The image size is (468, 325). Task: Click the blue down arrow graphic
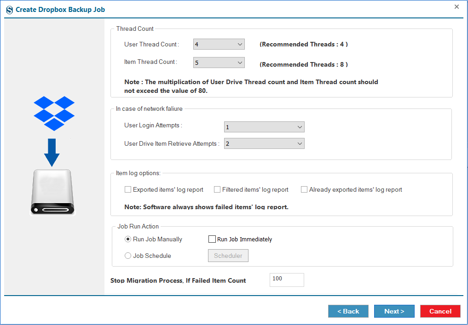[52, 152]
